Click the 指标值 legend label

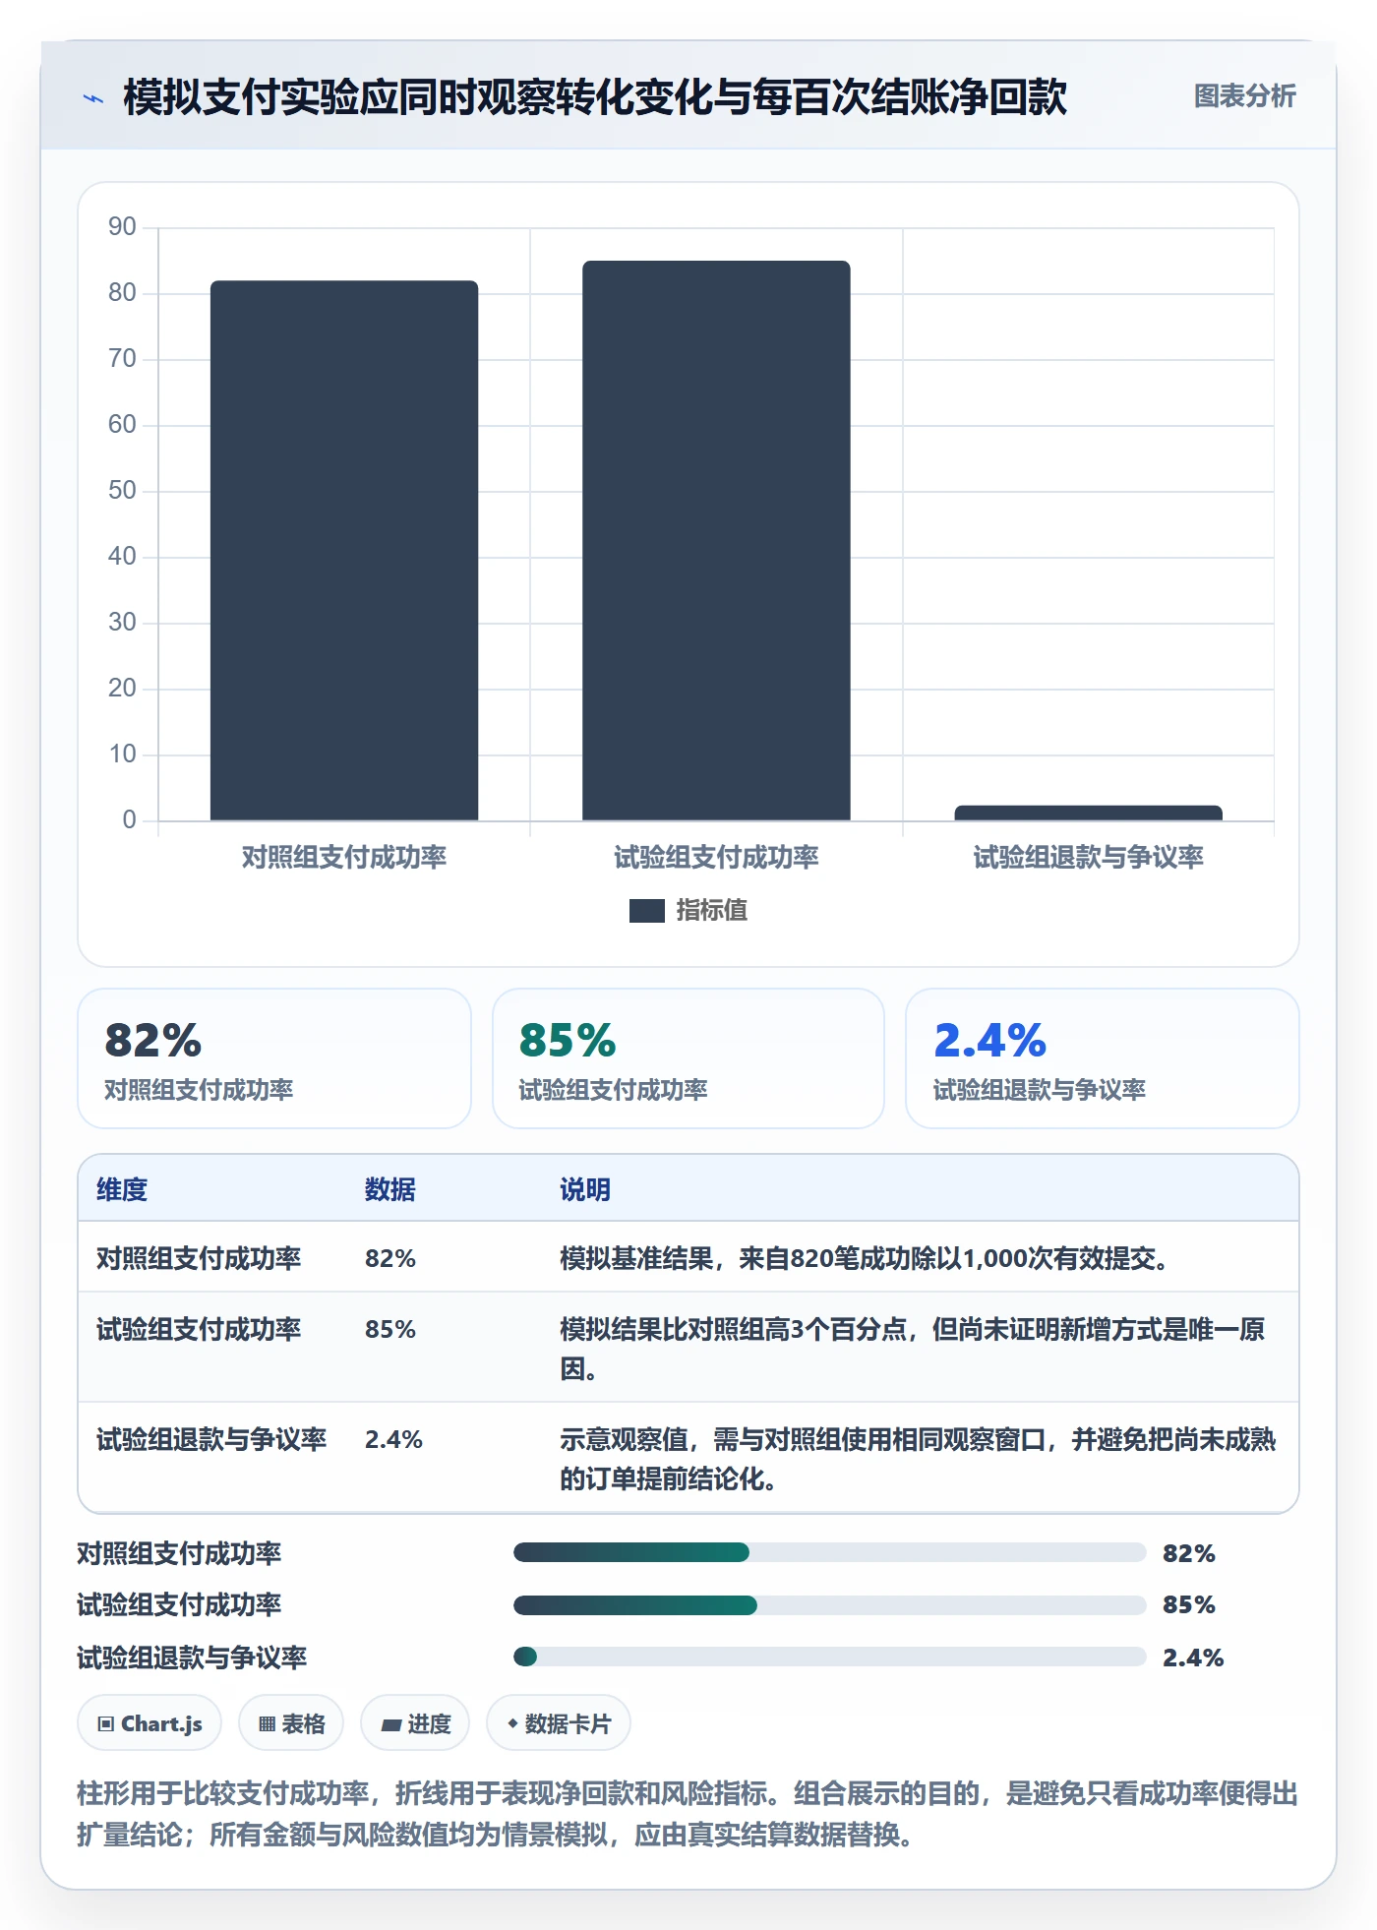[712, 911]
